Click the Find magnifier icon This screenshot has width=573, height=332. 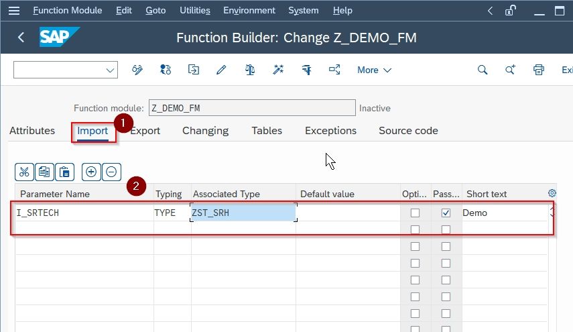pos(483,70)
